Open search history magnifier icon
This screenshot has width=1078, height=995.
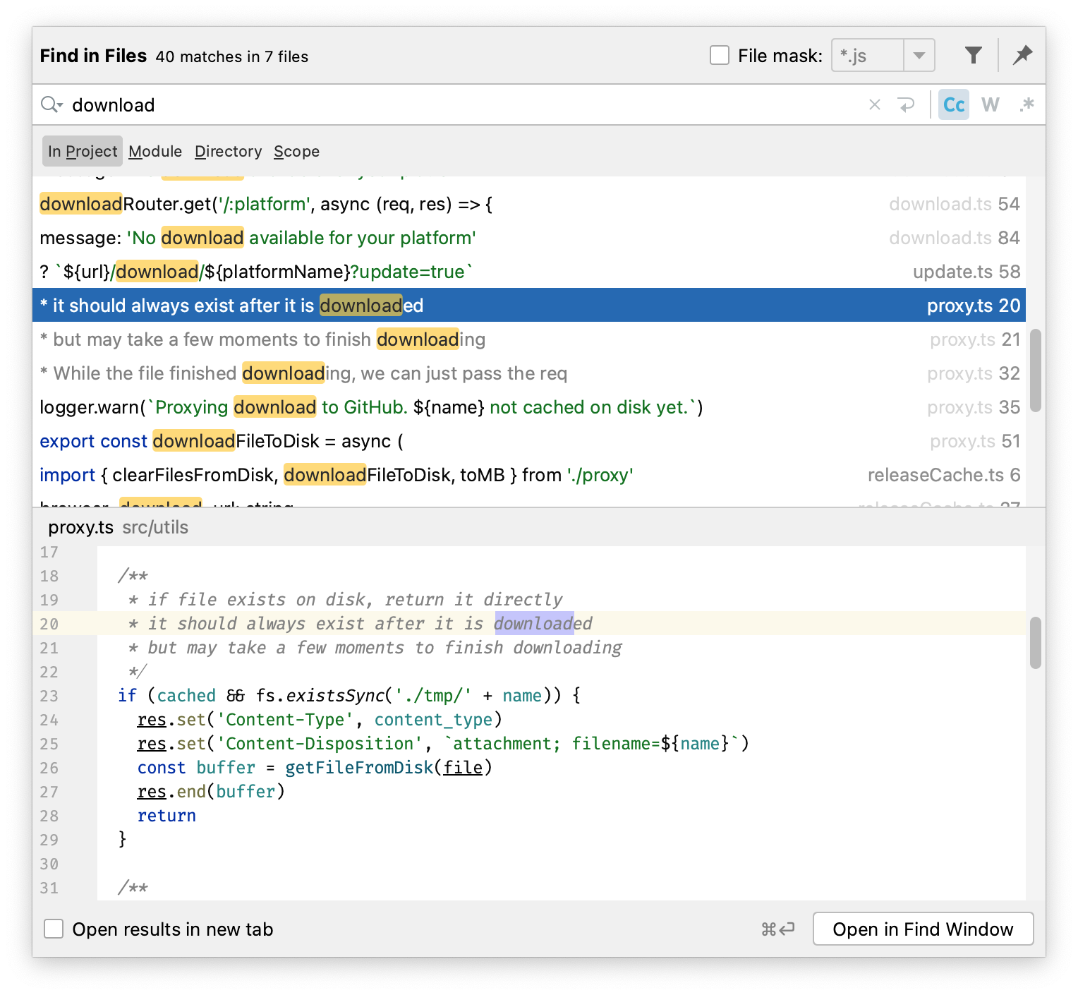coord(52,105)
